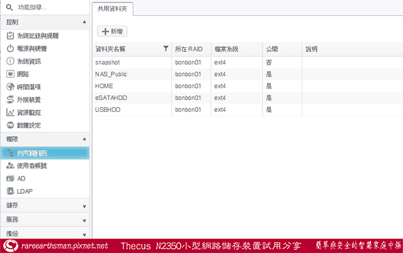Image resolution: width=403 pixels, height=253 pixels.
Task: Open the 網路 network settings
Action: [24, 73]
